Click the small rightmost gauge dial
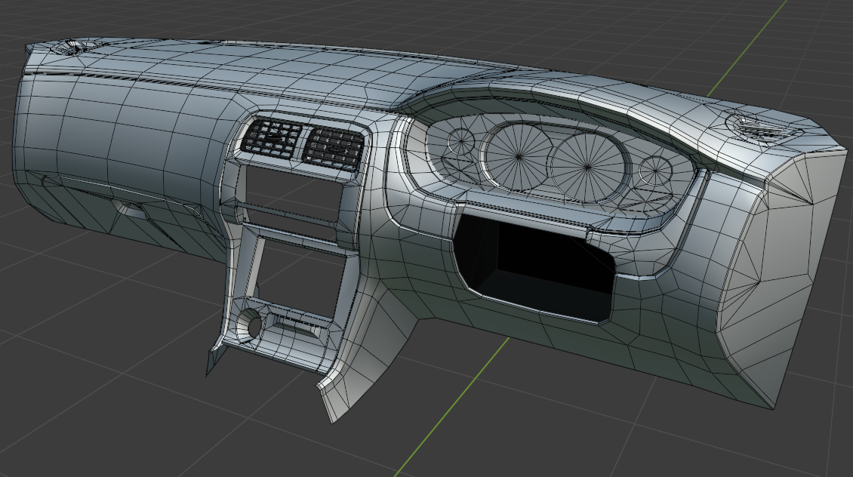The height and width of the screenshot is (477, 853). (x=655, y=171)
